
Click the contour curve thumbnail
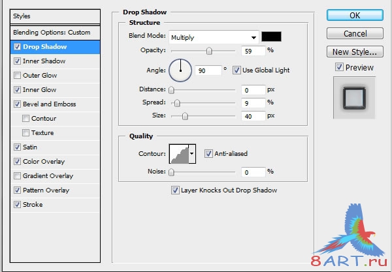[x=179, y=154]
